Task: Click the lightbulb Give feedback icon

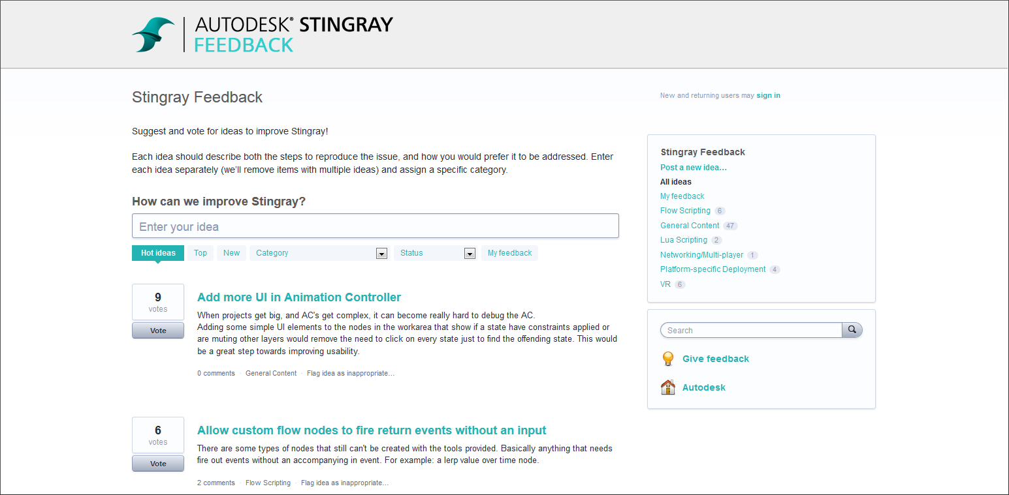Action: pyautogui.click(x=668, y=359)
